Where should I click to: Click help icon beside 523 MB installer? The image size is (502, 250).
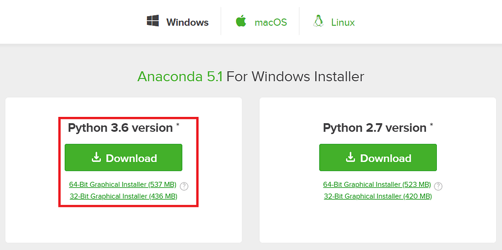tap(438, 186)
